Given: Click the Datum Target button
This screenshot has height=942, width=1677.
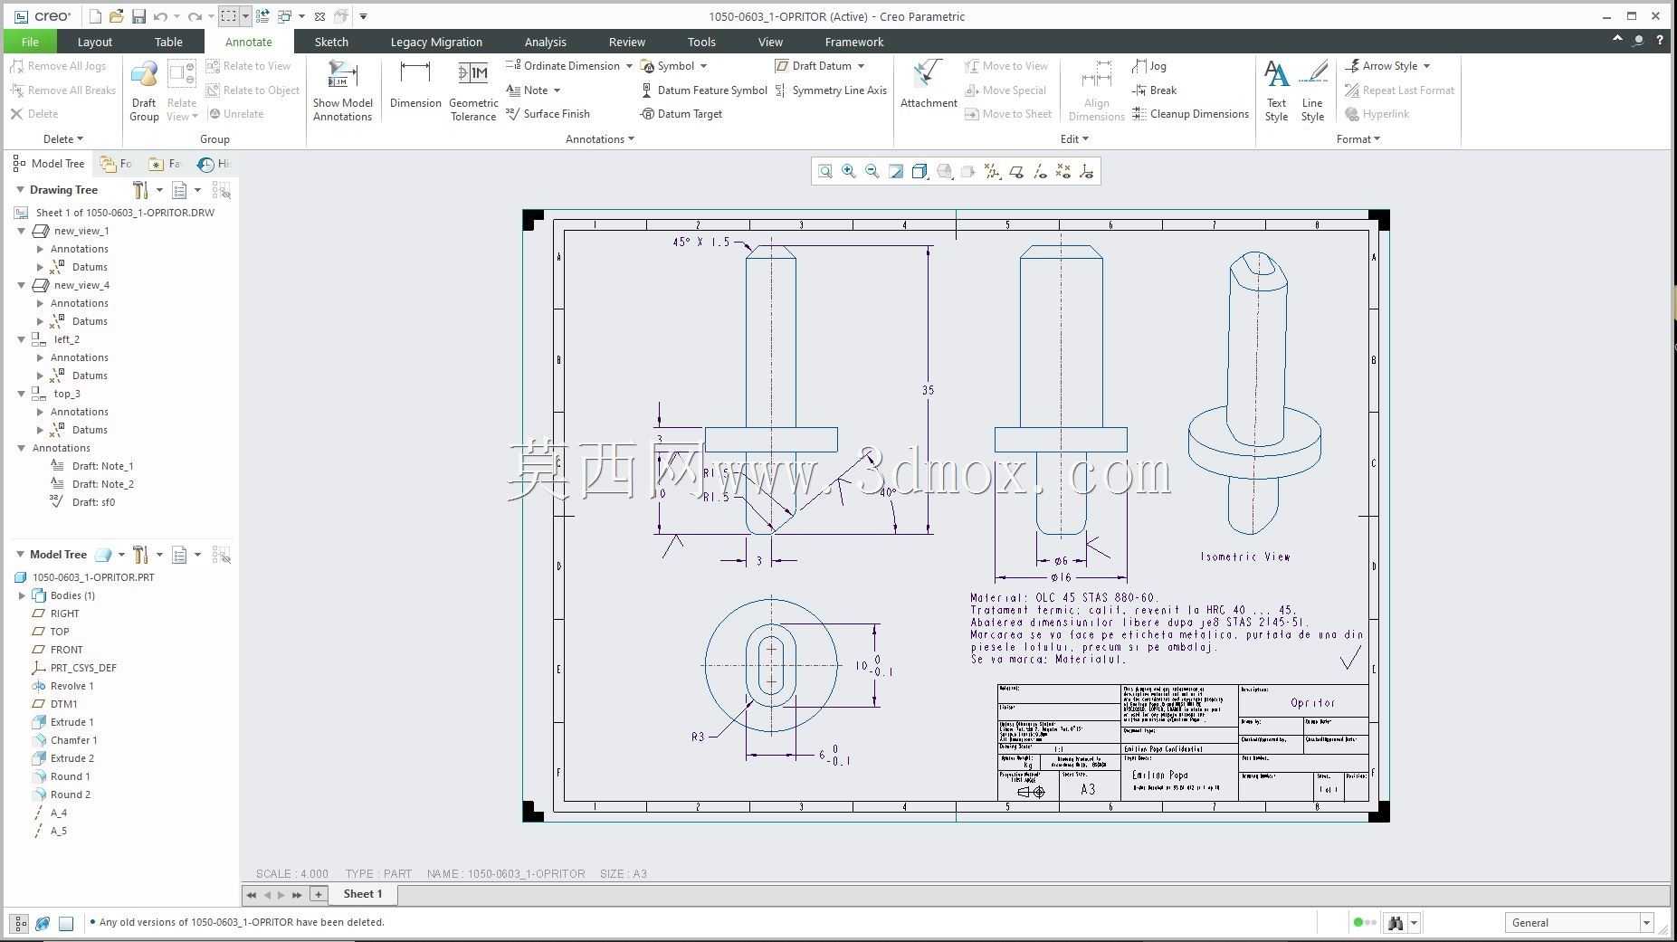Looking at the screenshot, I should click(681, 114).
